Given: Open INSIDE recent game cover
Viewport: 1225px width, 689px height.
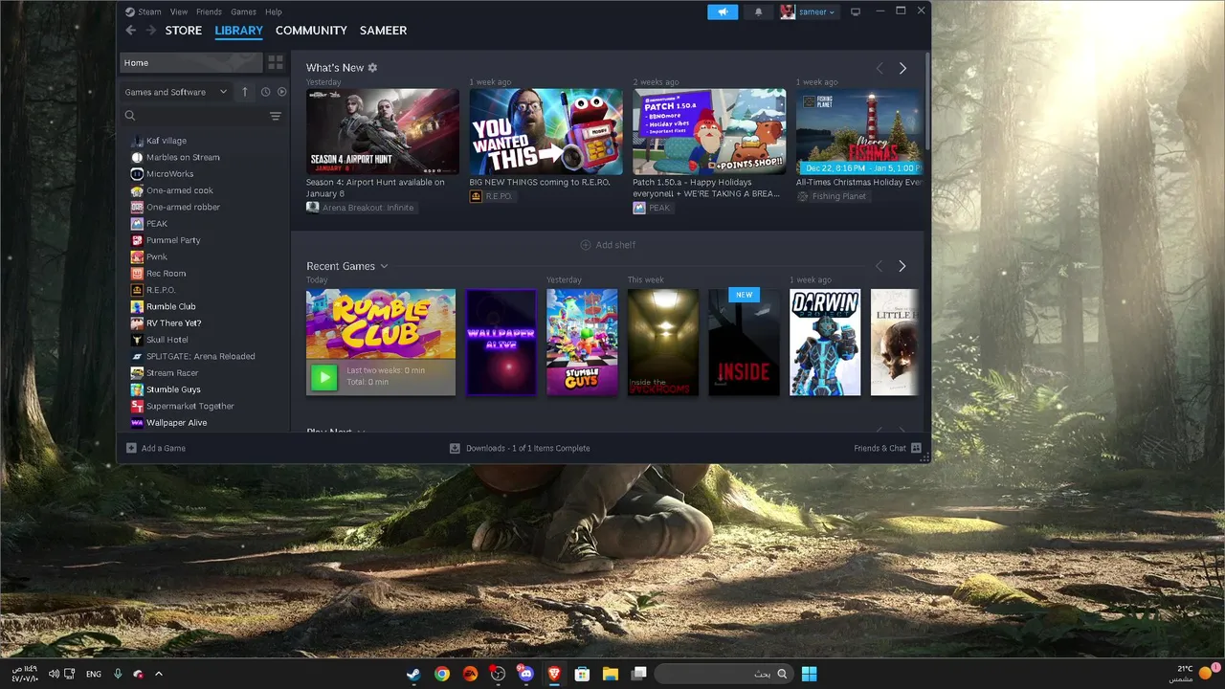Looking at the screenshot, I should pyautogui.click(x=745, y=343).
